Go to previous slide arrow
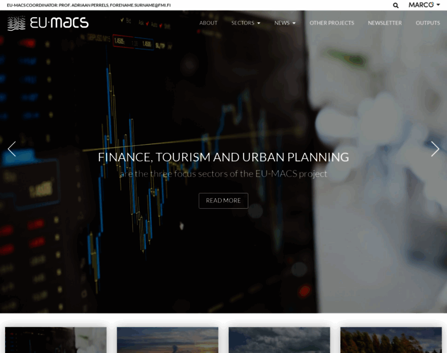The width and height of the screenshot is (447, 353). point(12,149)
